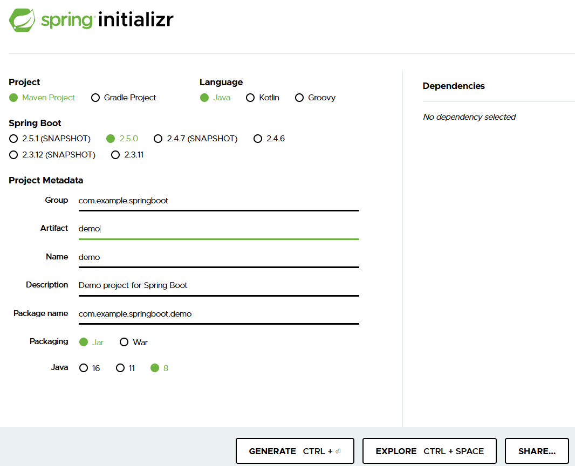Select Spring Boot 2.5.1 (SNAPSHOT)

pos(50,139)
